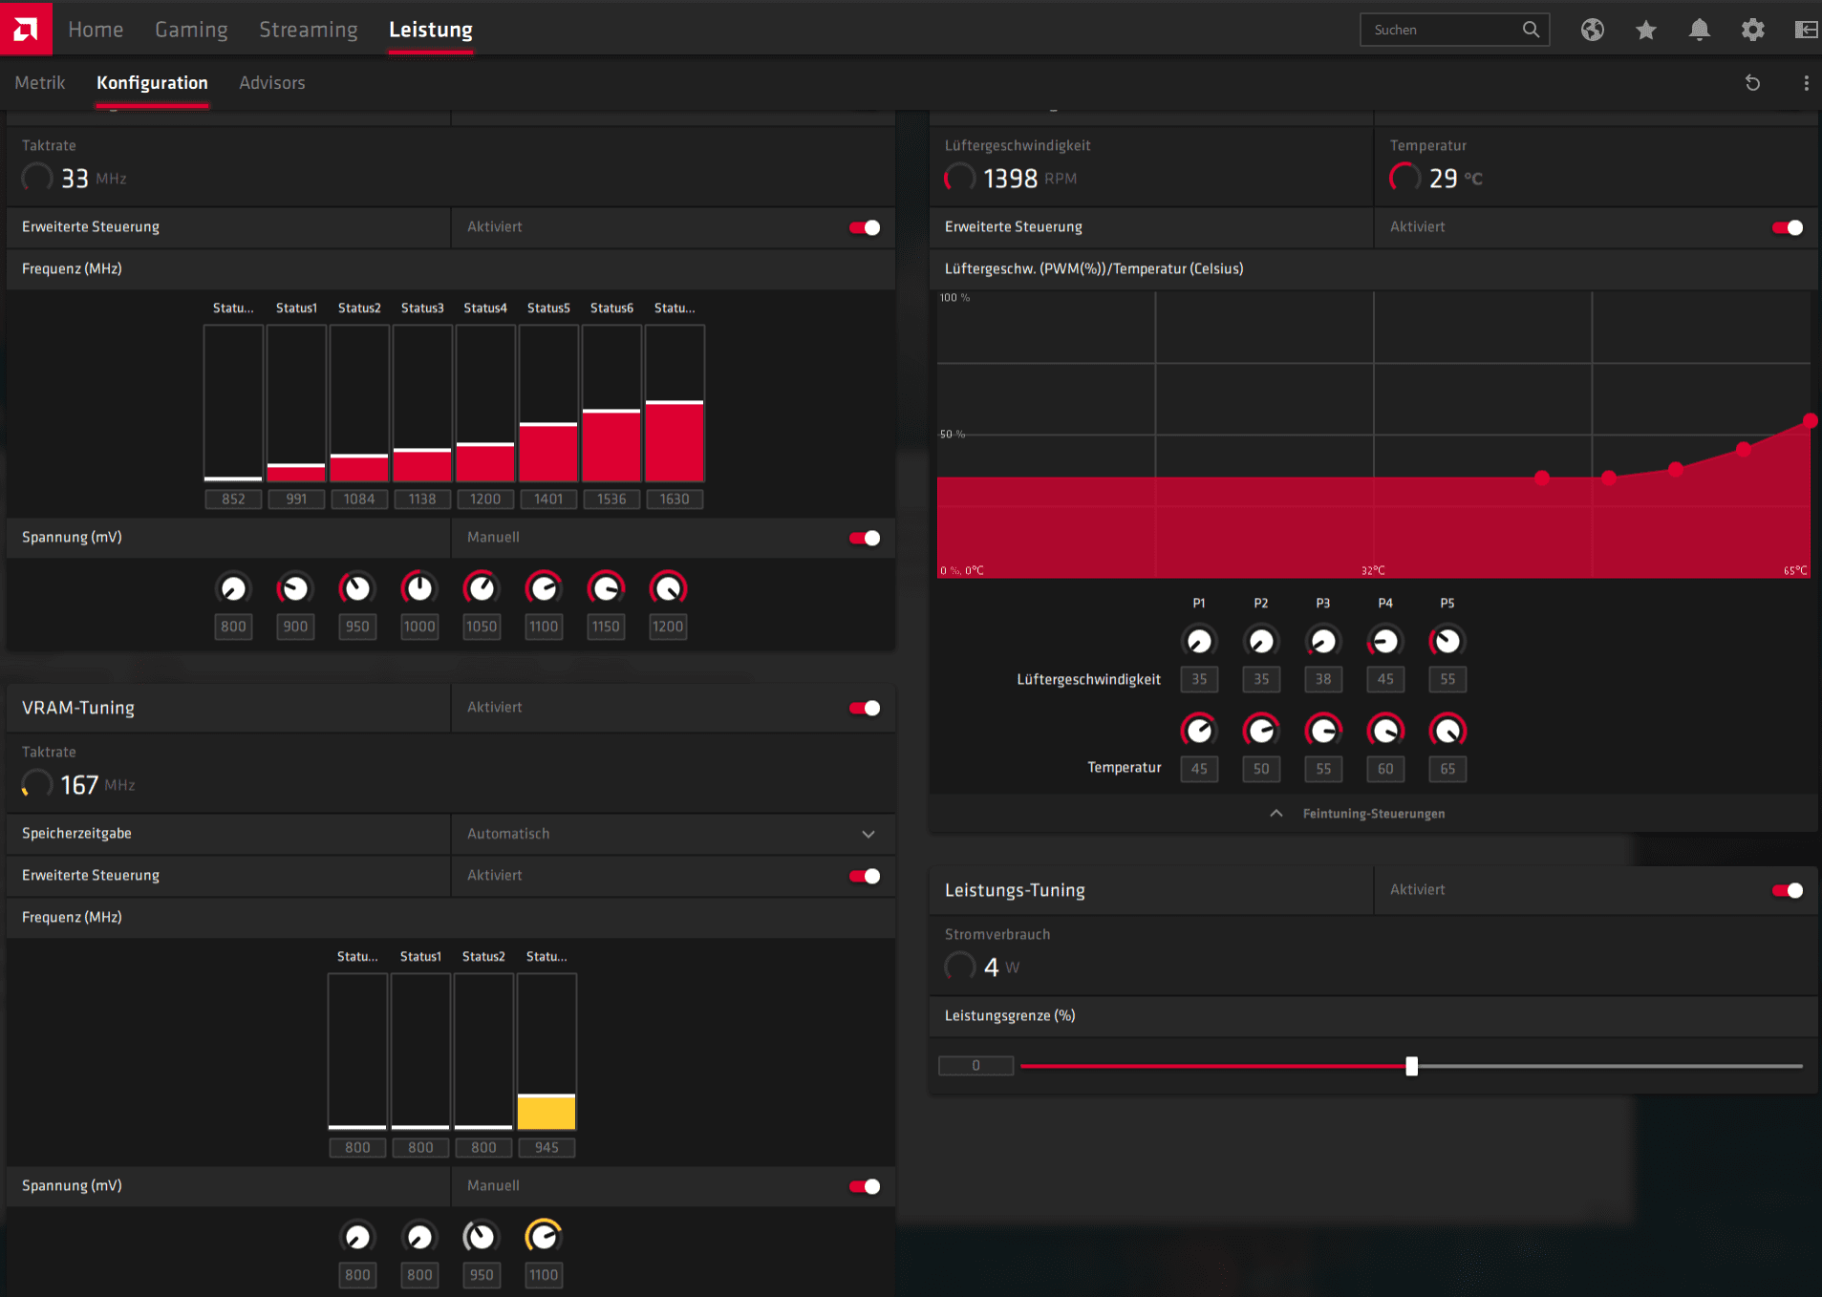Image resolution: width=1822 pixels, height=1297 pixels.
Task: Click the 1138 MHz frequency value box
Action: 422,500
